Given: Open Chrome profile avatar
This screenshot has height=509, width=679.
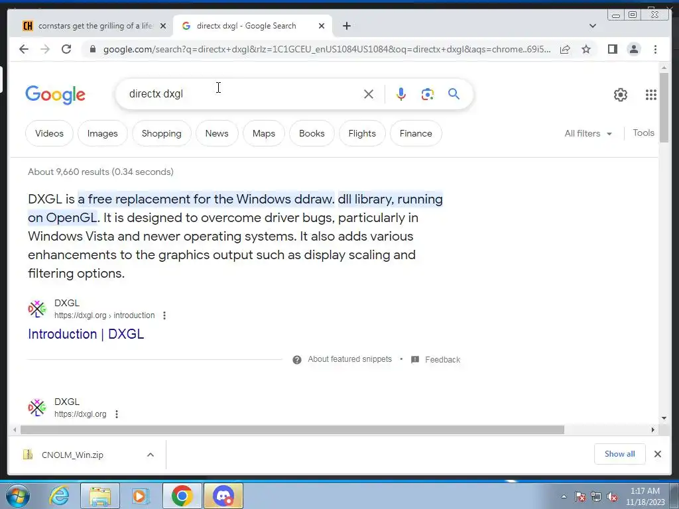Looking at the screenshot, I should [x=633, y=49].
